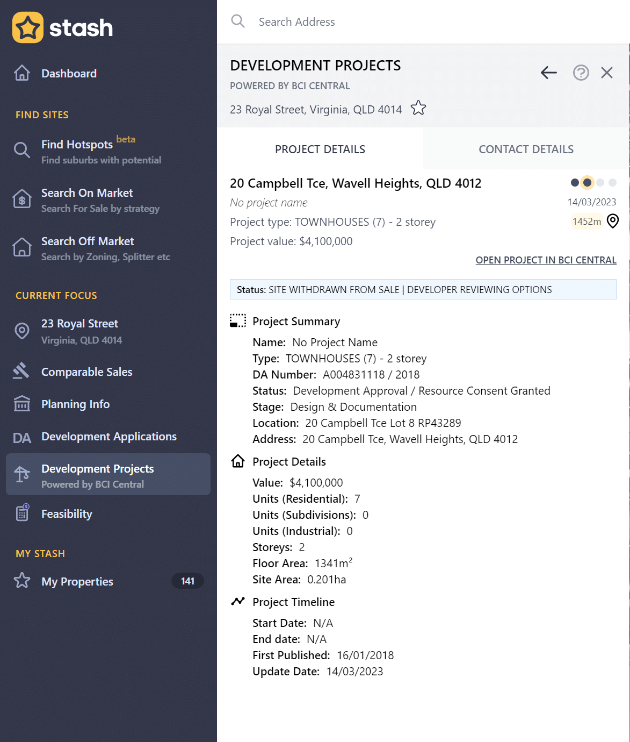Click the 23 Royal Street location pin icon
The width and height of the screenshot is (630, 742).
click(22, 331)
